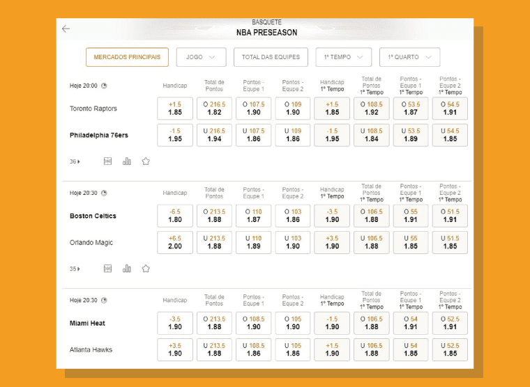Open the 1º Tempo dropdown
The height and width of the screenshot is (387, 530).
[343, 57]
